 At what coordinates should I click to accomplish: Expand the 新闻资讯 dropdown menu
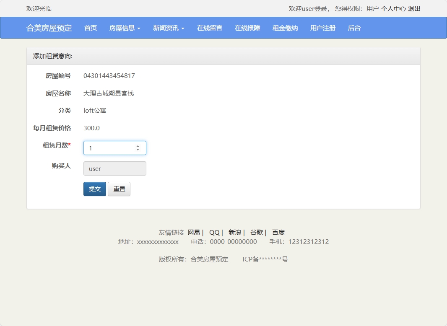169,28
